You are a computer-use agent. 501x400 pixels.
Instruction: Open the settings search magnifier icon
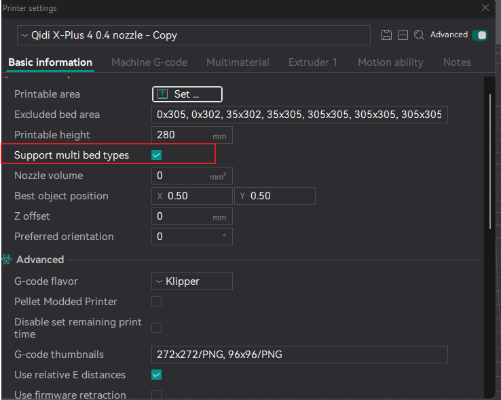(419, 35)
